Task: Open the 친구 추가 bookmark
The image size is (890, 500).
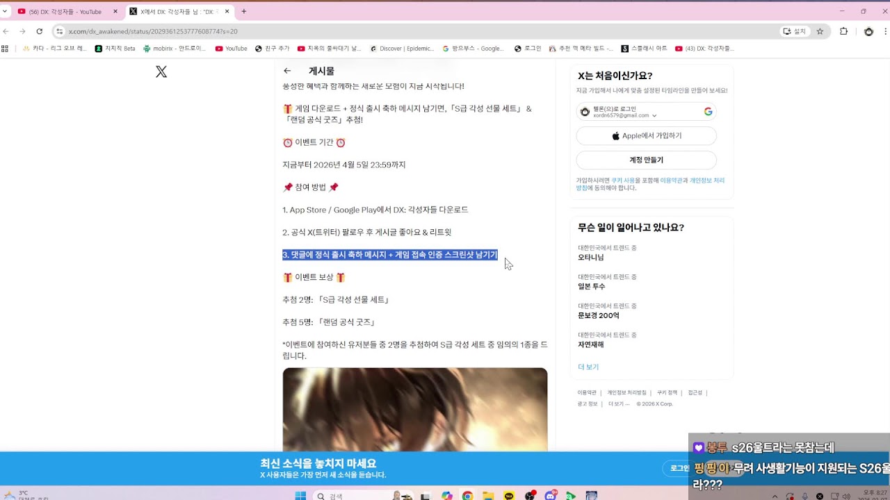Action: [x=273, y=49]
